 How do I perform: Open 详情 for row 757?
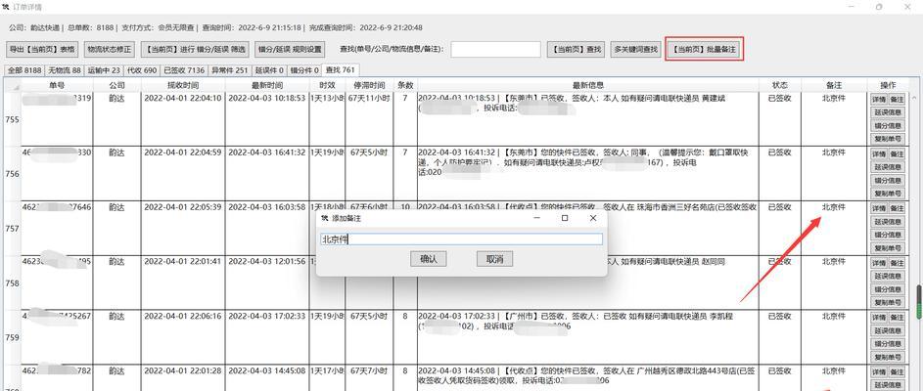[879, 208]
